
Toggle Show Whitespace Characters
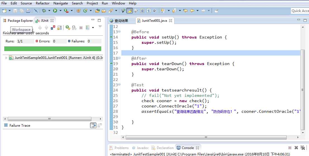click(x=149, y=11)
